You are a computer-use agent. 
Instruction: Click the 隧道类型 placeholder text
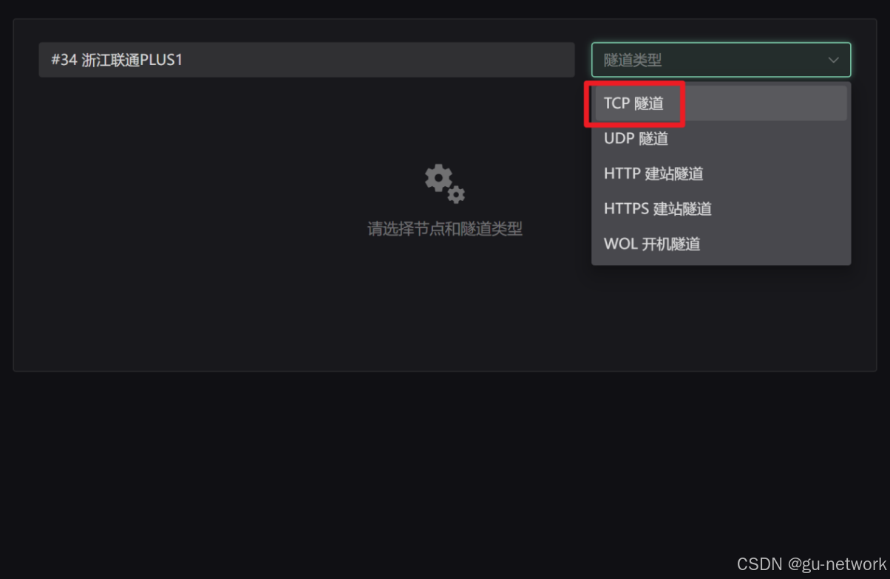[x=633, y=61]
